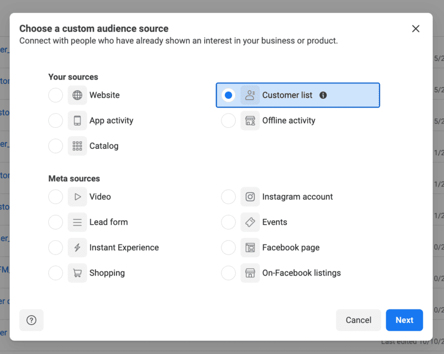The height and width of the screenshot is (354, 444).
Task: Close the custom audience dialog
Action: 415,29
